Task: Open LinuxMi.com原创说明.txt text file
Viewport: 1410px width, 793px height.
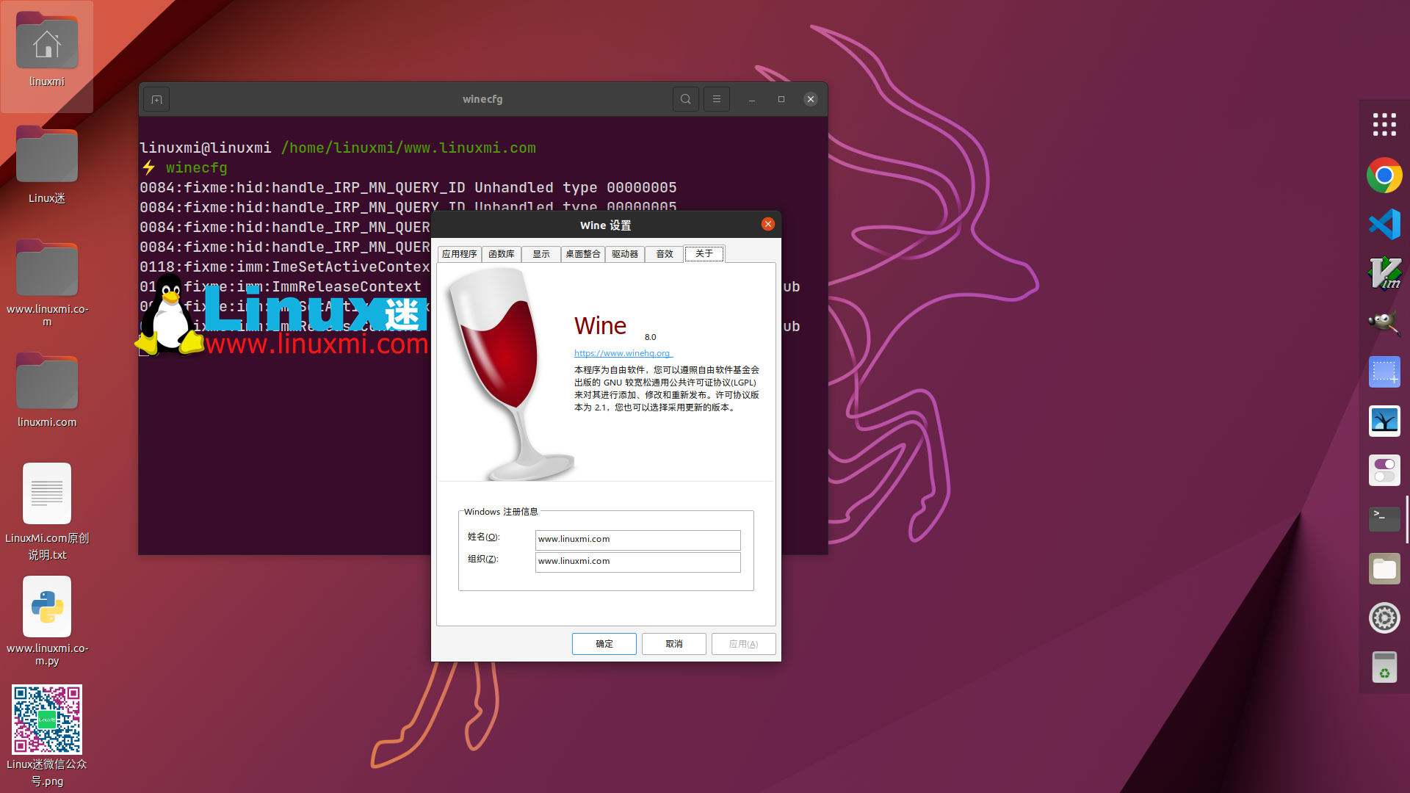Action: pos(47,493)
